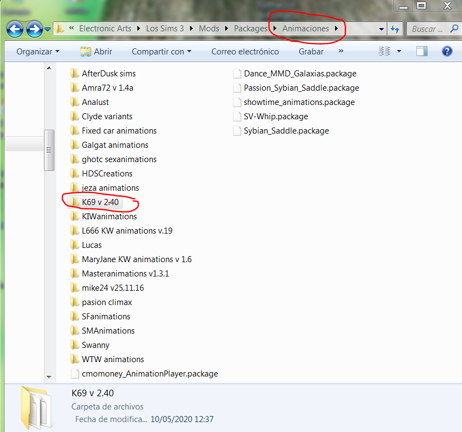Click Mods in the breadcrumb path
The image size is (462, 432).
click(209, 29)
